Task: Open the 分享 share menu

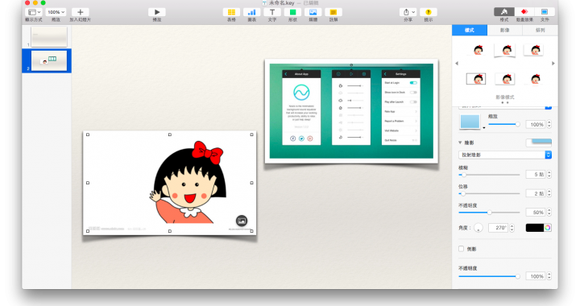Action: (x=408, y=12)
